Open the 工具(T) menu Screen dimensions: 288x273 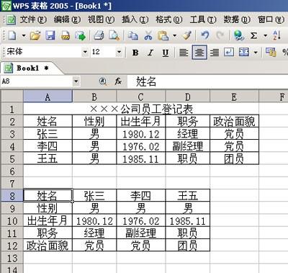pos(203,19)
